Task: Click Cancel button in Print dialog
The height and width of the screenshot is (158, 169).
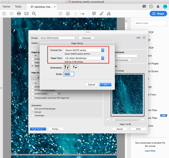Action: 120,129
